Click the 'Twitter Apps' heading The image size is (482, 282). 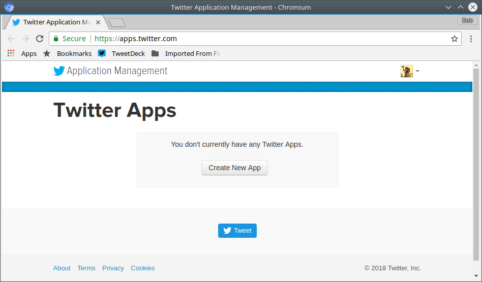pyautogui.click(x=115, y=110)
